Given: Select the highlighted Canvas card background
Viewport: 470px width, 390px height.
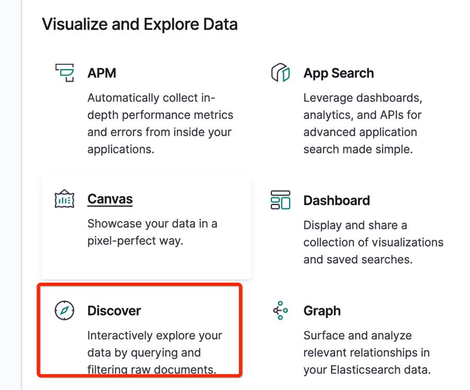Looking at the screenshot, I should pyautogui.click(x=146, y=227).
